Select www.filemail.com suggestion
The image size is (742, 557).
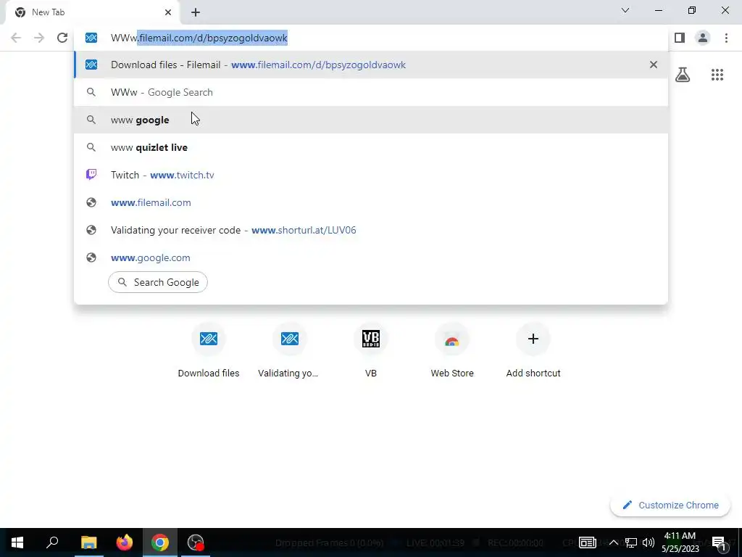371,202
